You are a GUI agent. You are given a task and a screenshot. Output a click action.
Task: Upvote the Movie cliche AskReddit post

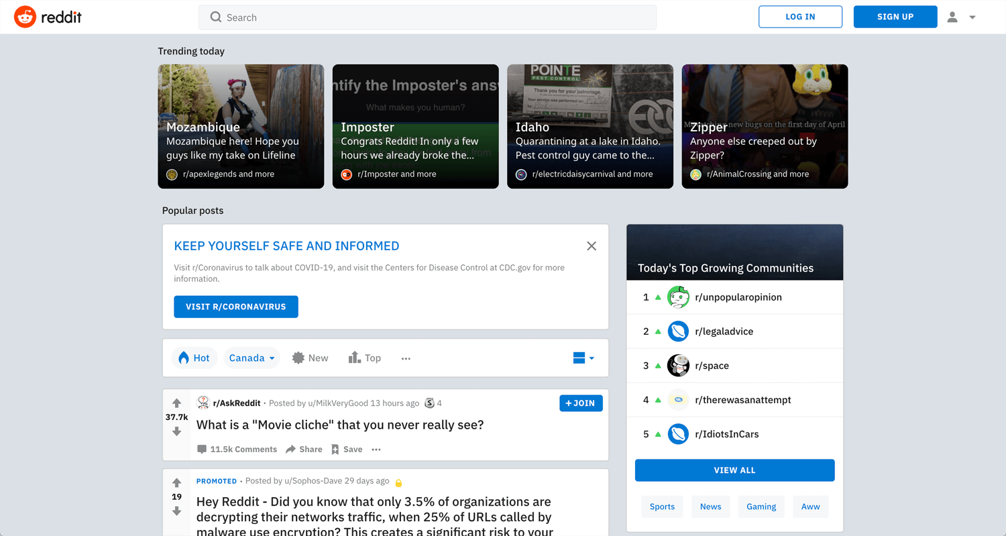[x=176, y=403]
